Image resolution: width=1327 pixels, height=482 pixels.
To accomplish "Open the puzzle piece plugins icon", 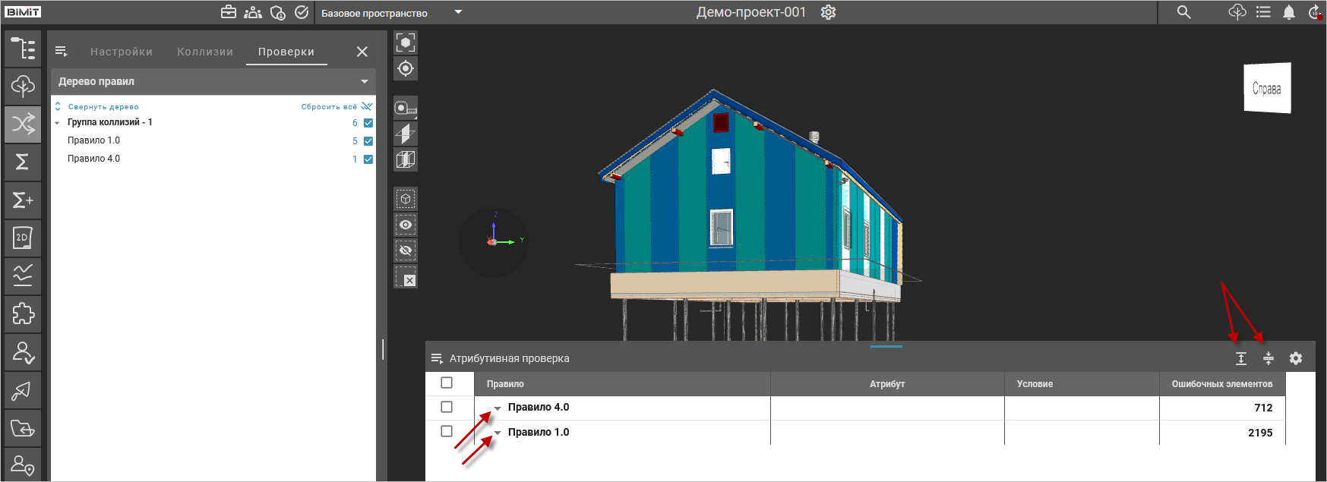I will [x=23, y=313].
